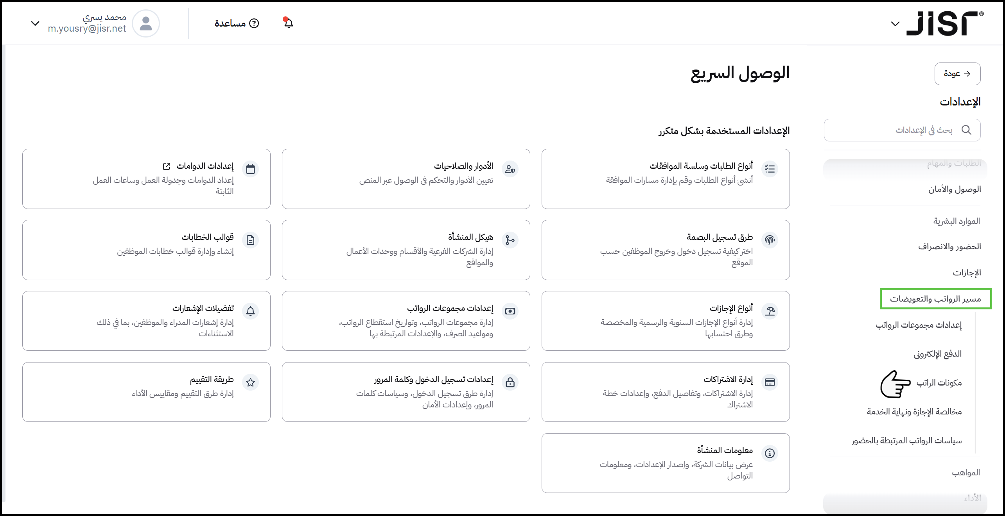This screenshot has height=516, width=1005.
Task: Click the credit-card icon for إدارة الاشتراكات
Action: tap(770, 382)
